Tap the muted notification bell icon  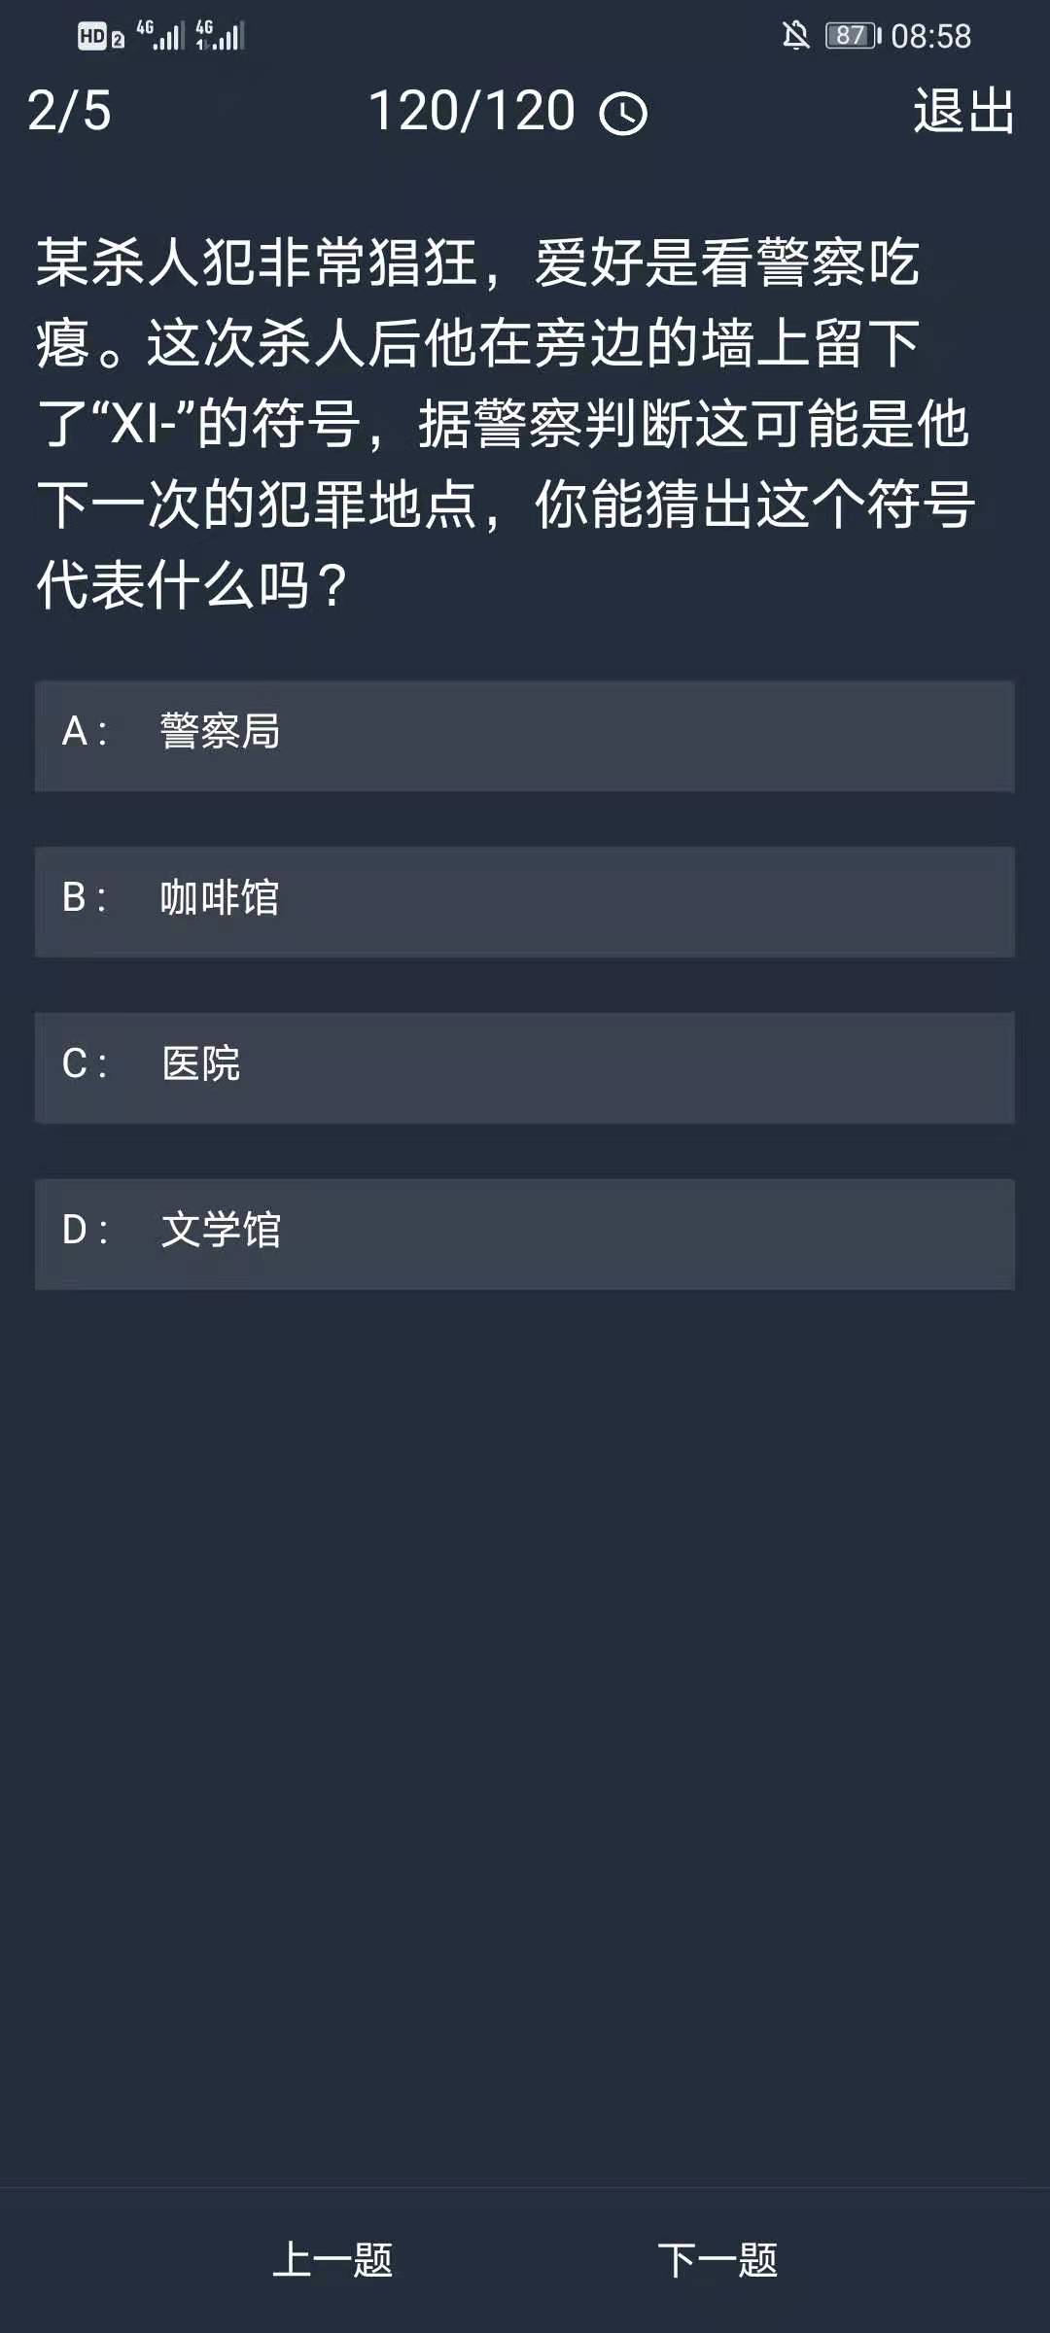795,36
